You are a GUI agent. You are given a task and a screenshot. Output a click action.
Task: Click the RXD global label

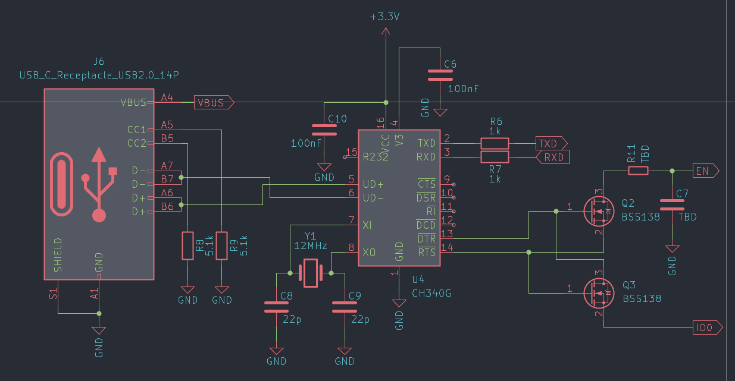[553, 157]
